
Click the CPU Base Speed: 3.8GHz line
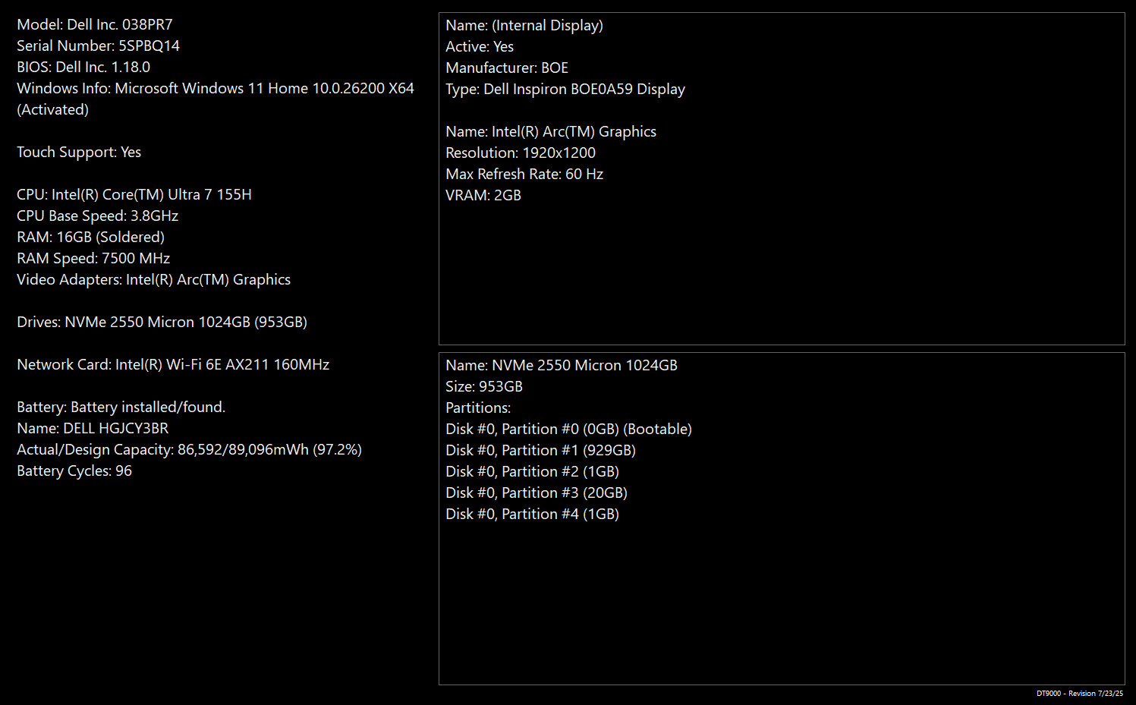(x=97, y=216)
